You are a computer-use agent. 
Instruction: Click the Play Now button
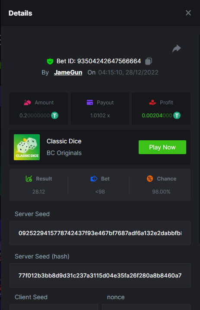point(162,147)
